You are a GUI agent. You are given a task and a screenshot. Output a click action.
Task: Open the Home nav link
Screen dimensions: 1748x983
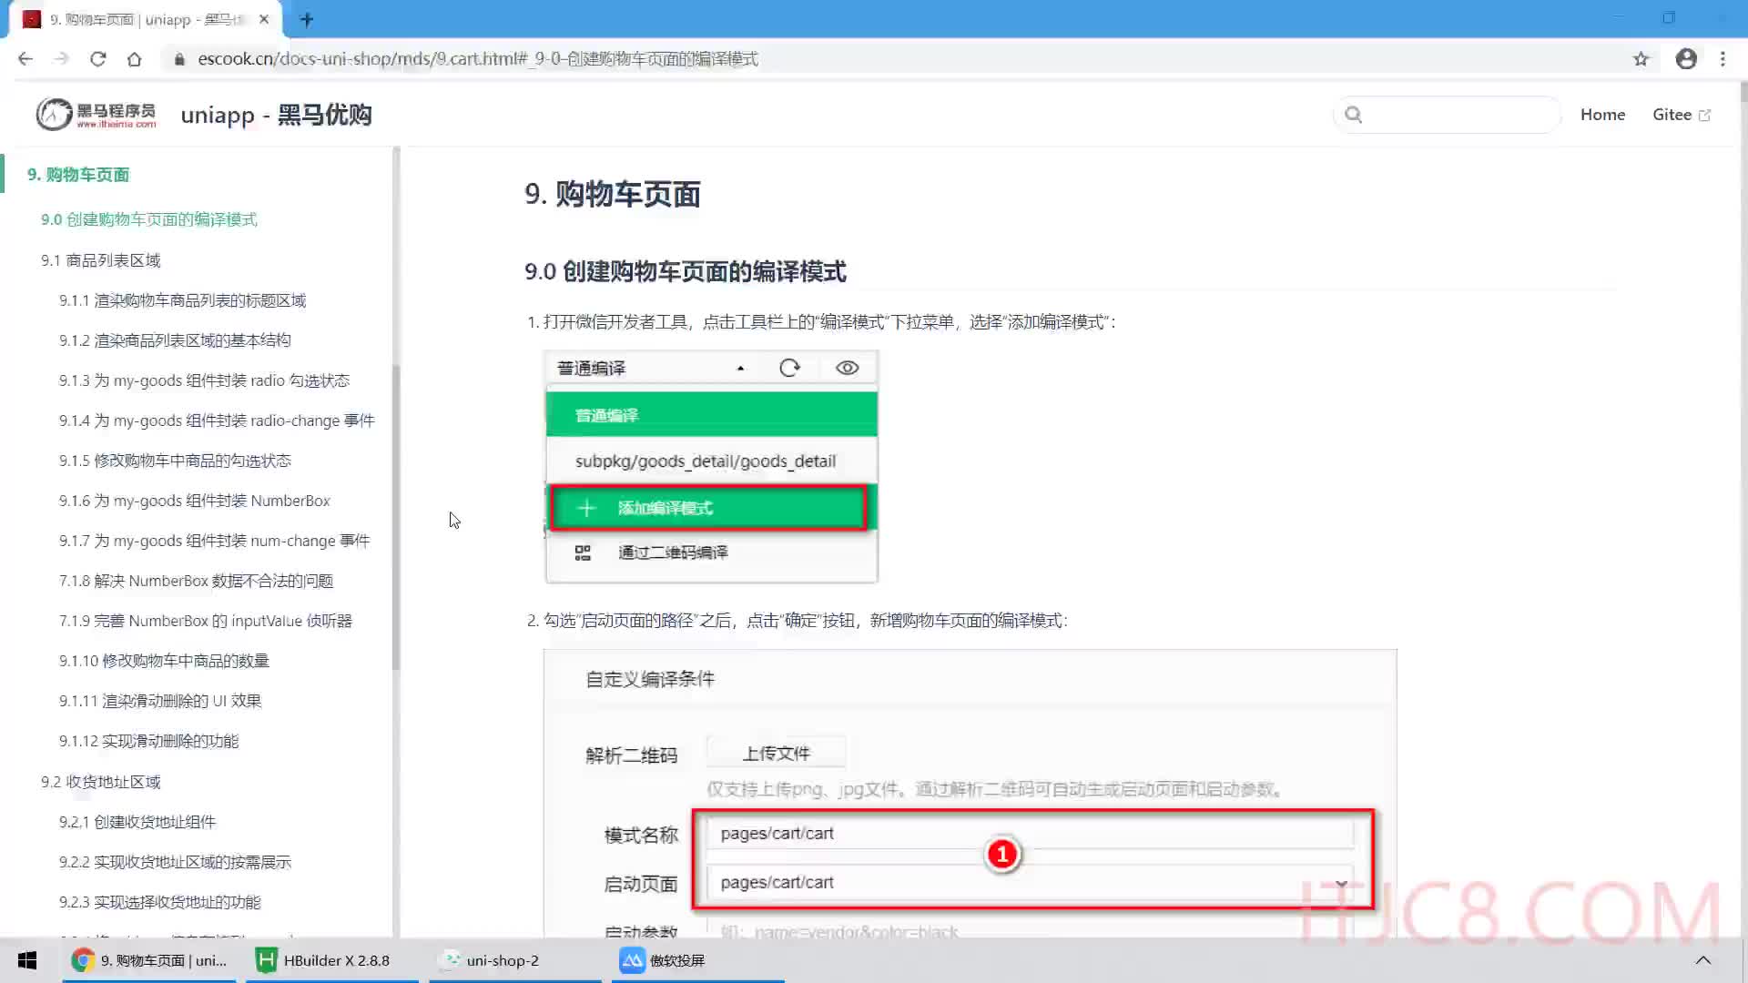click(1602, 115)
